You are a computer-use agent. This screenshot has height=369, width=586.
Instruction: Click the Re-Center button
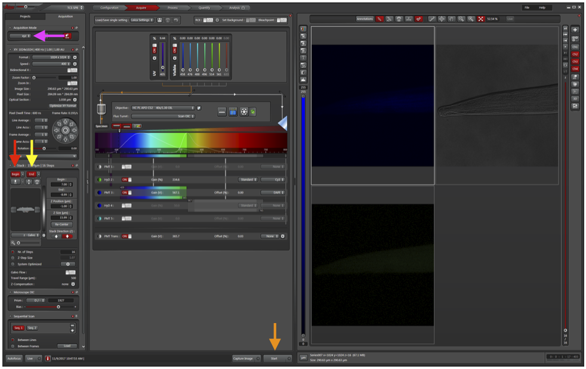[61, 225]
